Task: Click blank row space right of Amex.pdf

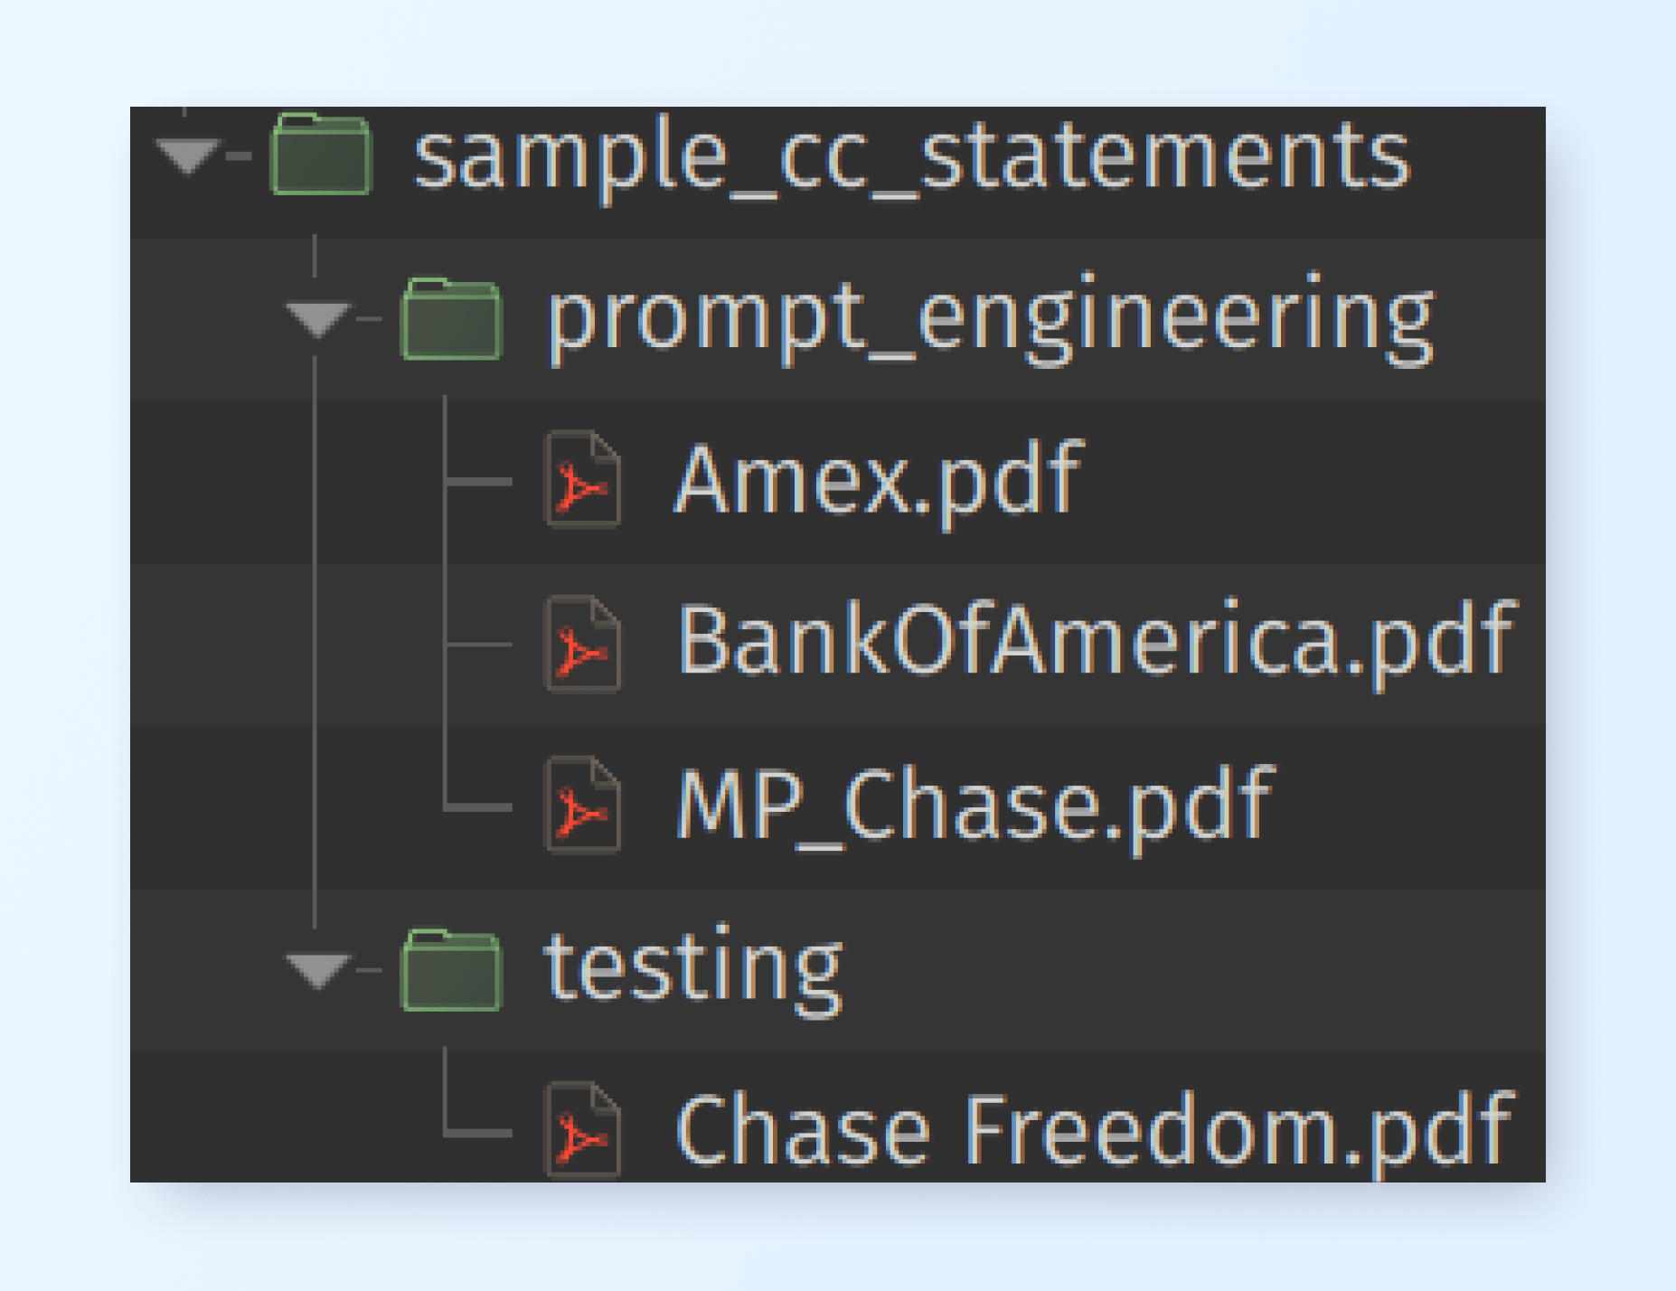Action: coord(1311,479)
